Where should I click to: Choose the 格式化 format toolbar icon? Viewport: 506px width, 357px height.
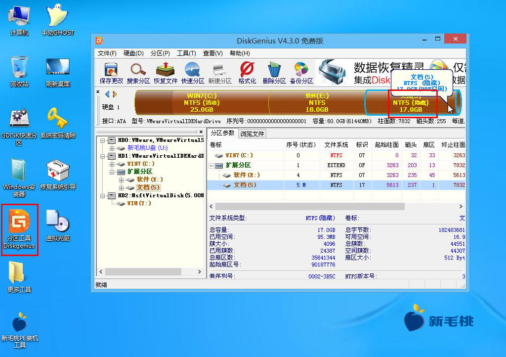click(247, 73)
